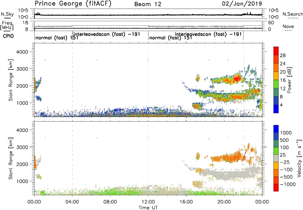303x210 pixels.
Task: Click the '3000' tick in the velocity panel
Action: click(22, 147)
